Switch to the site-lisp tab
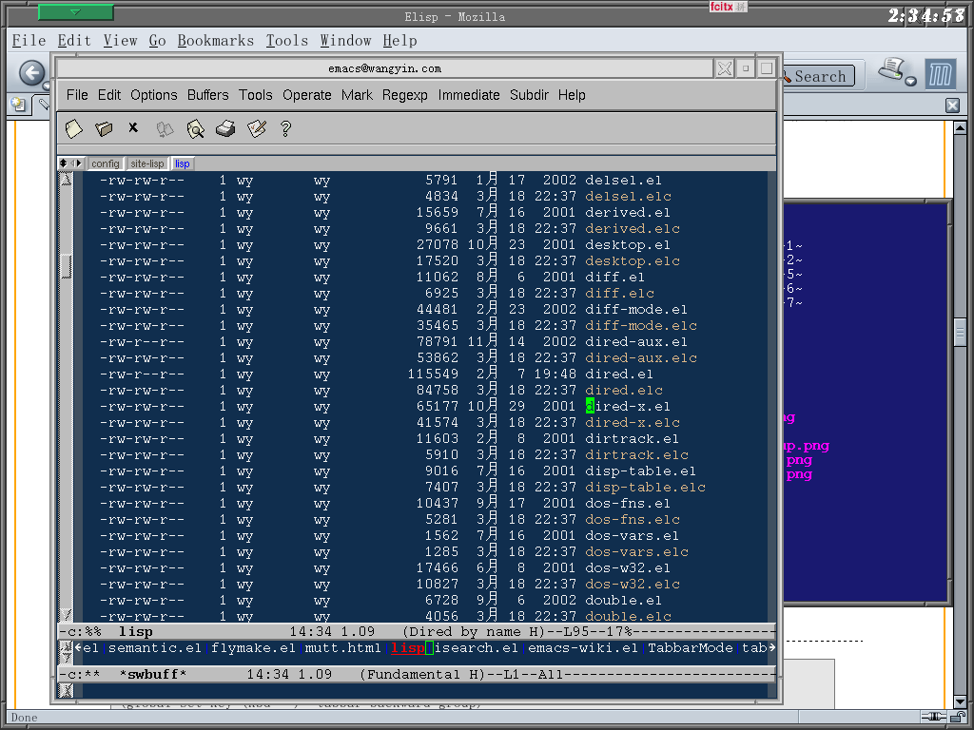Screen dimensions: 974x730 click(147, 163)
